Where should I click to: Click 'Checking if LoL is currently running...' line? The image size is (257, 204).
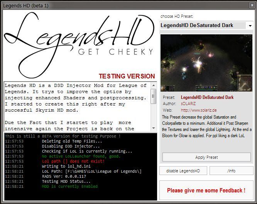tap(87, 151)
